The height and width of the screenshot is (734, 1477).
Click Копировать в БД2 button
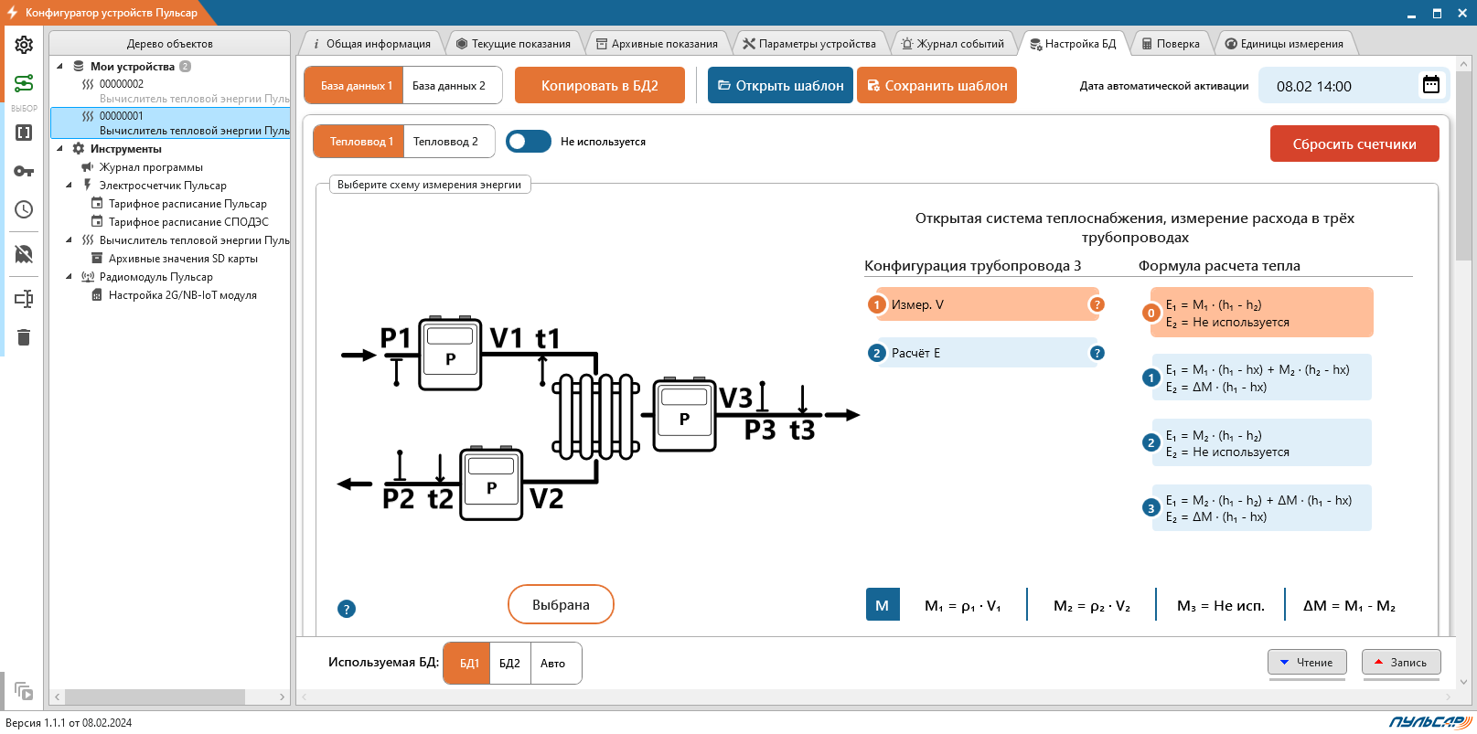(x=600, y=85)
